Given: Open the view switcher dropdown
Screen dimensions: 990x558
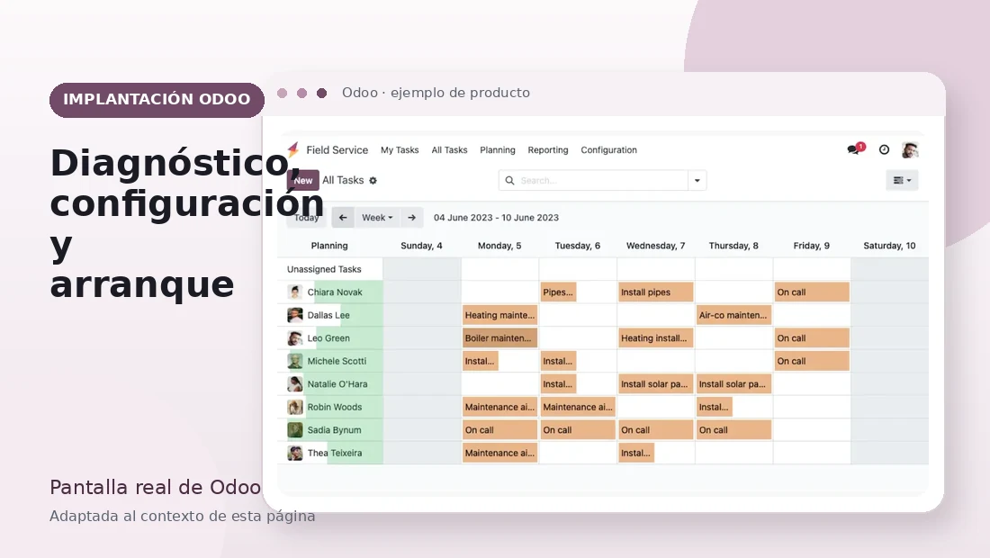Looking at the screenshot, I should [902, 181].
